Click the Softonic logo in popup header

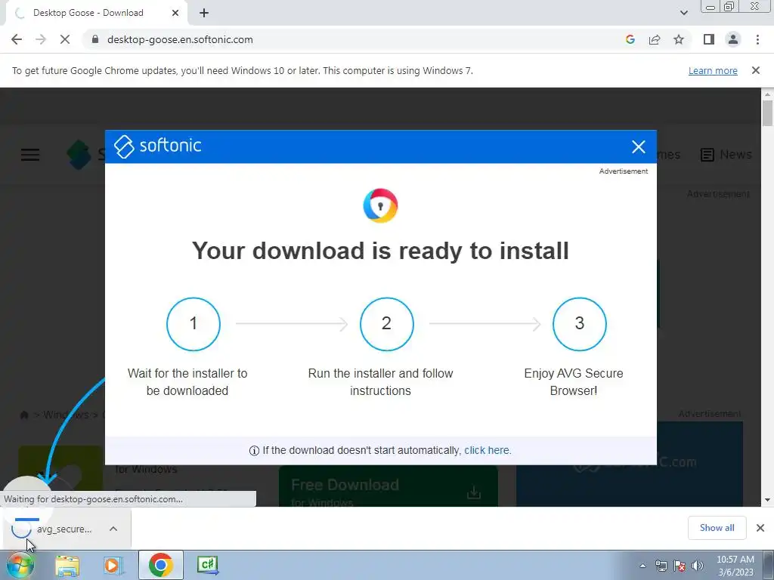(158, 146)
